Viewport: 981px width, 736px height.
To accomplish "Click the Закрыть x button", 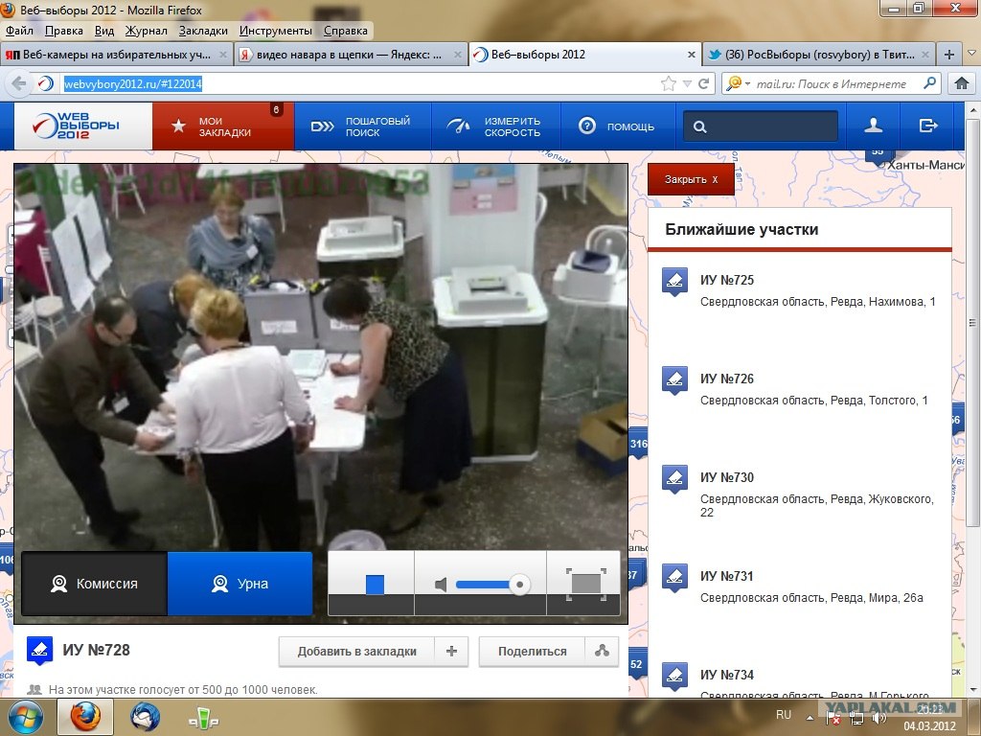I will pyautogui.click(x=691, y=179).
